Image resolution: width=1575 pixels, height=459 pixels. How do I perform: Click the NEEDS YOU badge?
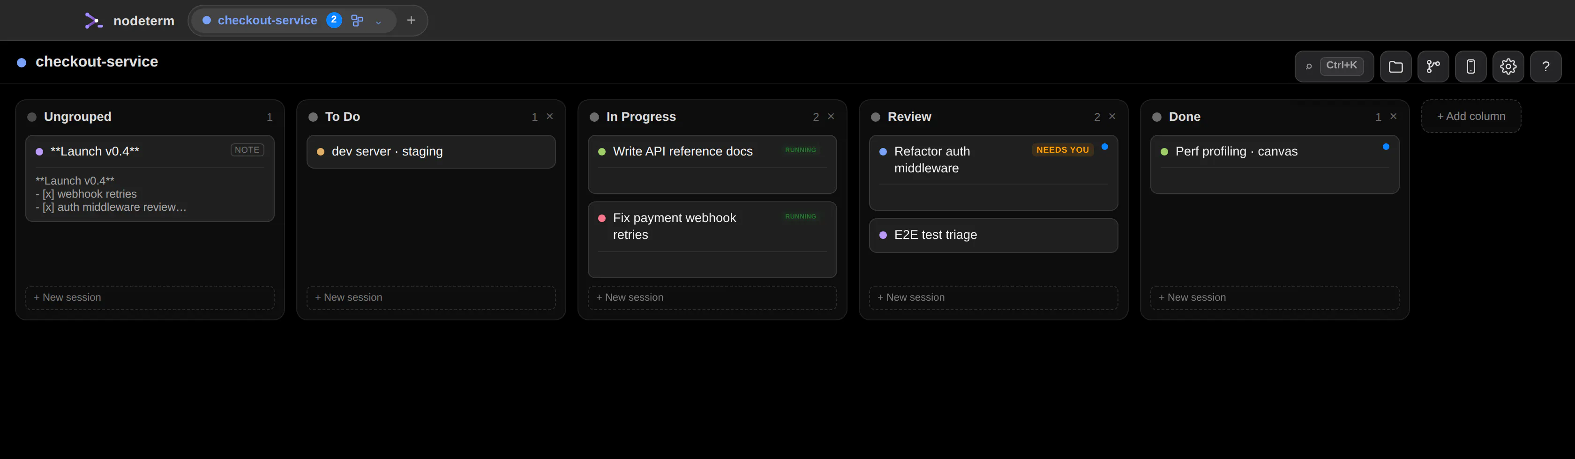(x=1063, y=150)
